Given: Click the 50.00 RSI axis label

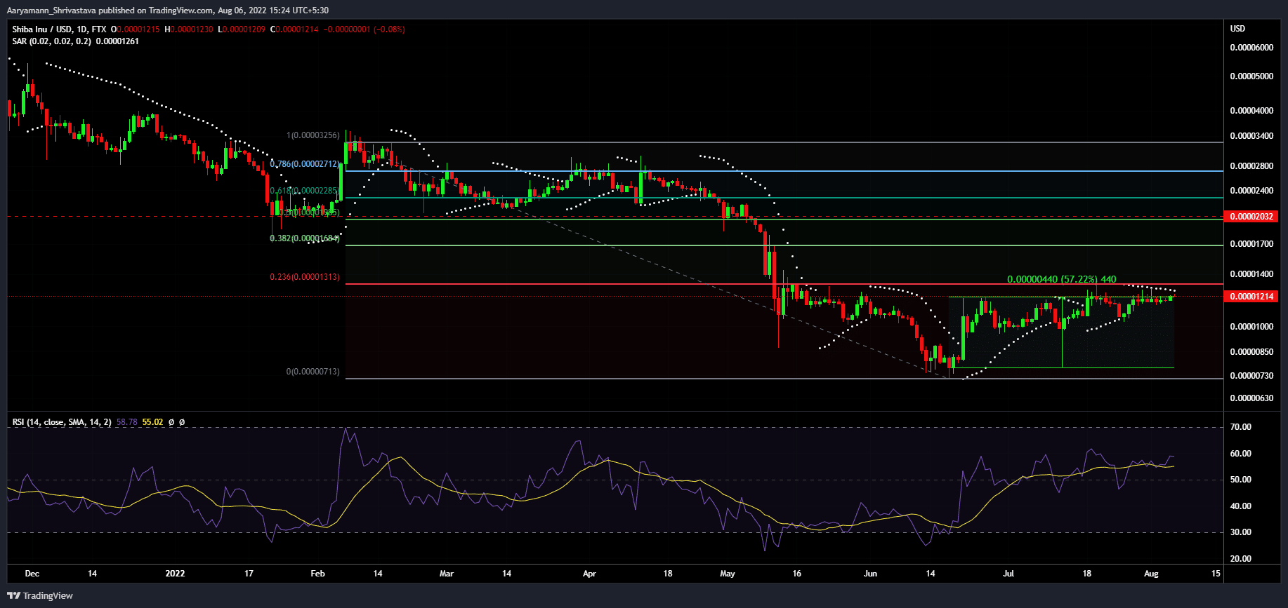Looking at the screenshot, I should [1241, 480].
